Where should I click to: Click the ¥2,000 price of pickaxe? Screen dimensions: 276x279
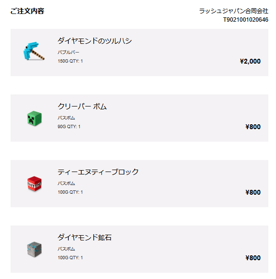tap(250, 61)
